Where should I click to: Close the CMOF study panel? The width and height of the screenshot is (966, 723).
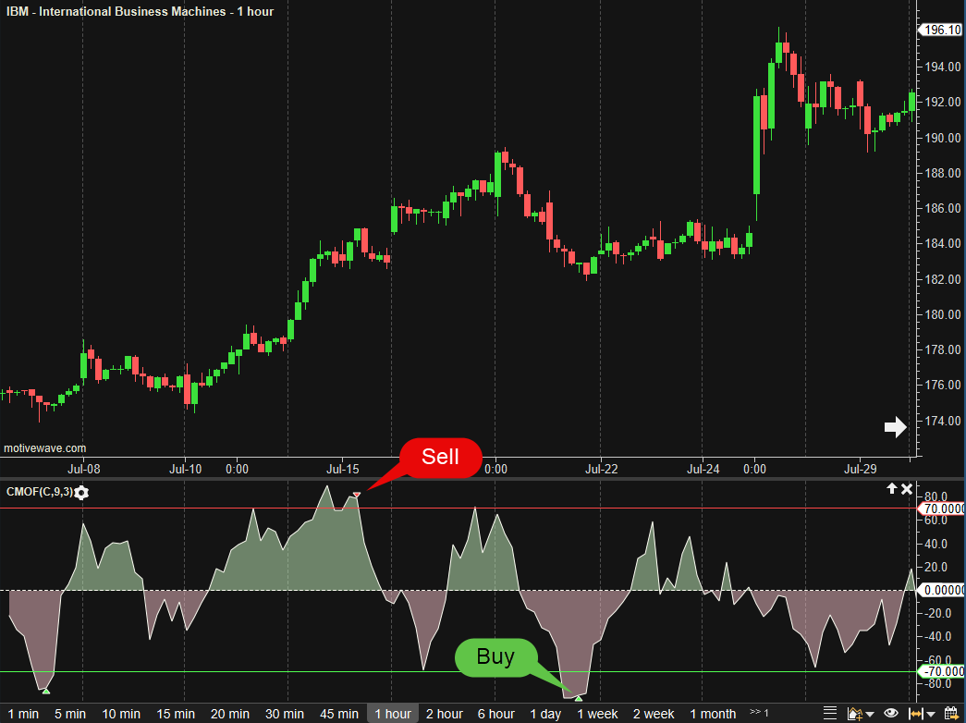(907, 489)
